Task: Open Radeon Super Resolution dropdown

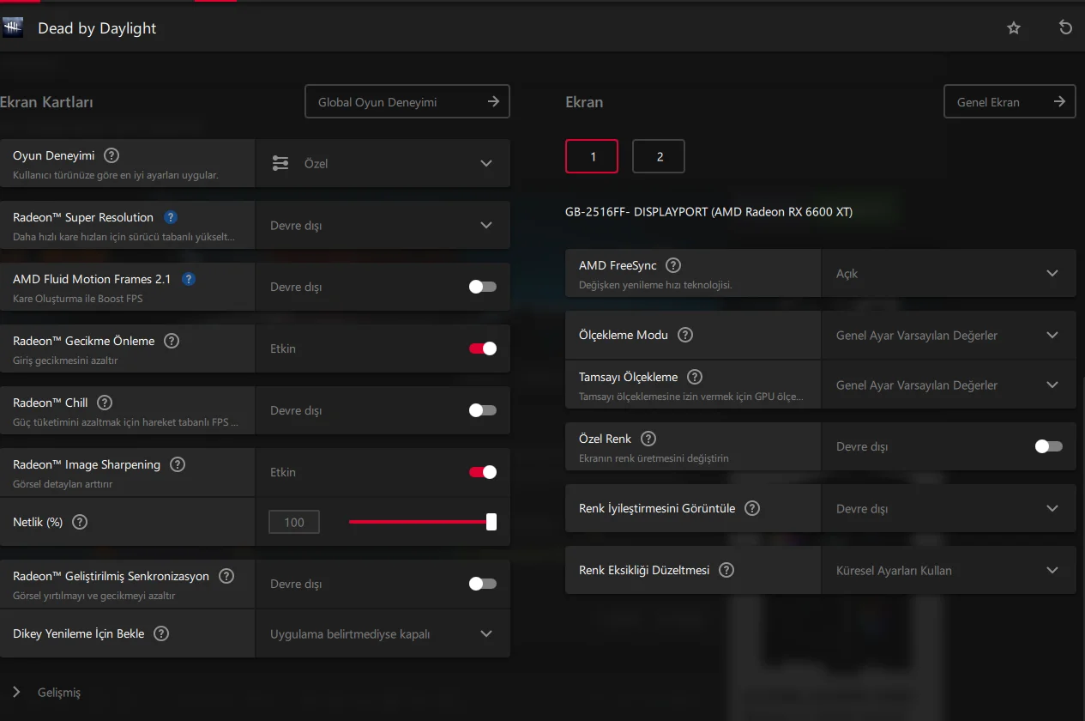Action: tap(383, 225)
